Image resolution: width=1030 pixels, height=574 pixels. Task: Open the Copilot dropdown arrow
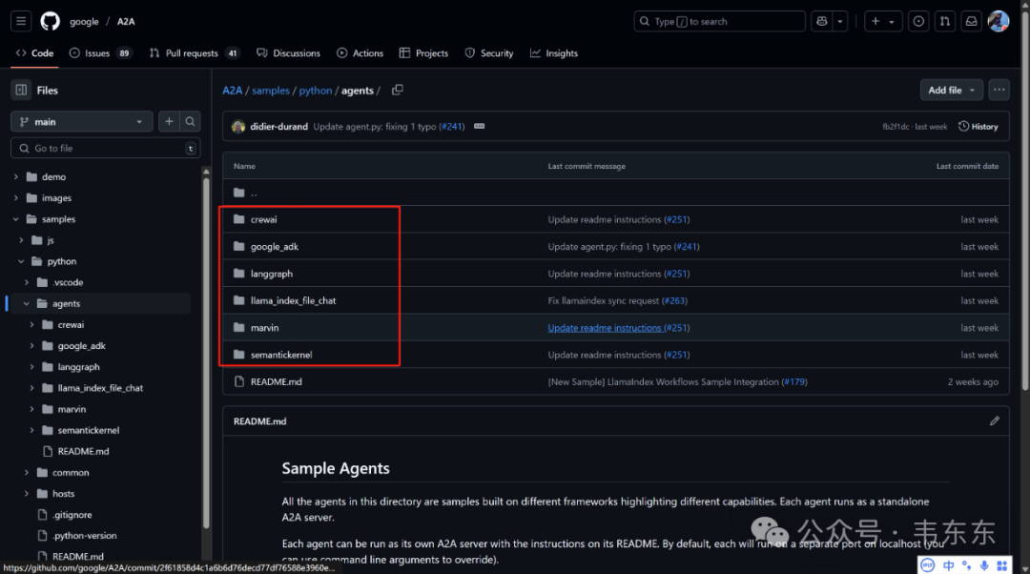[x=840, y=21]
